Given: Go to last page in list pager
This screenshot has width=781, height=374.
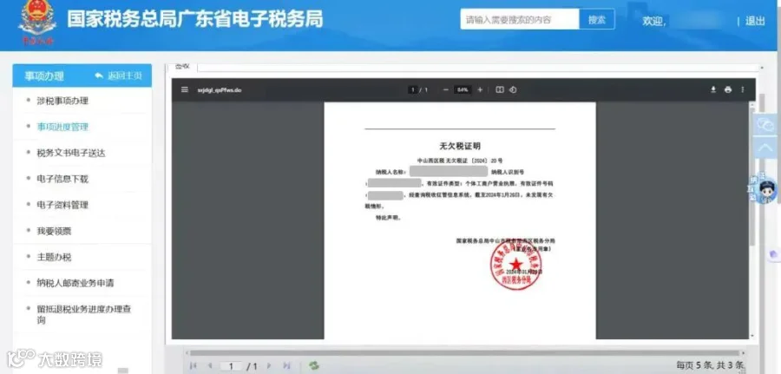Looking at the screenshot, I should coord(286,365).
